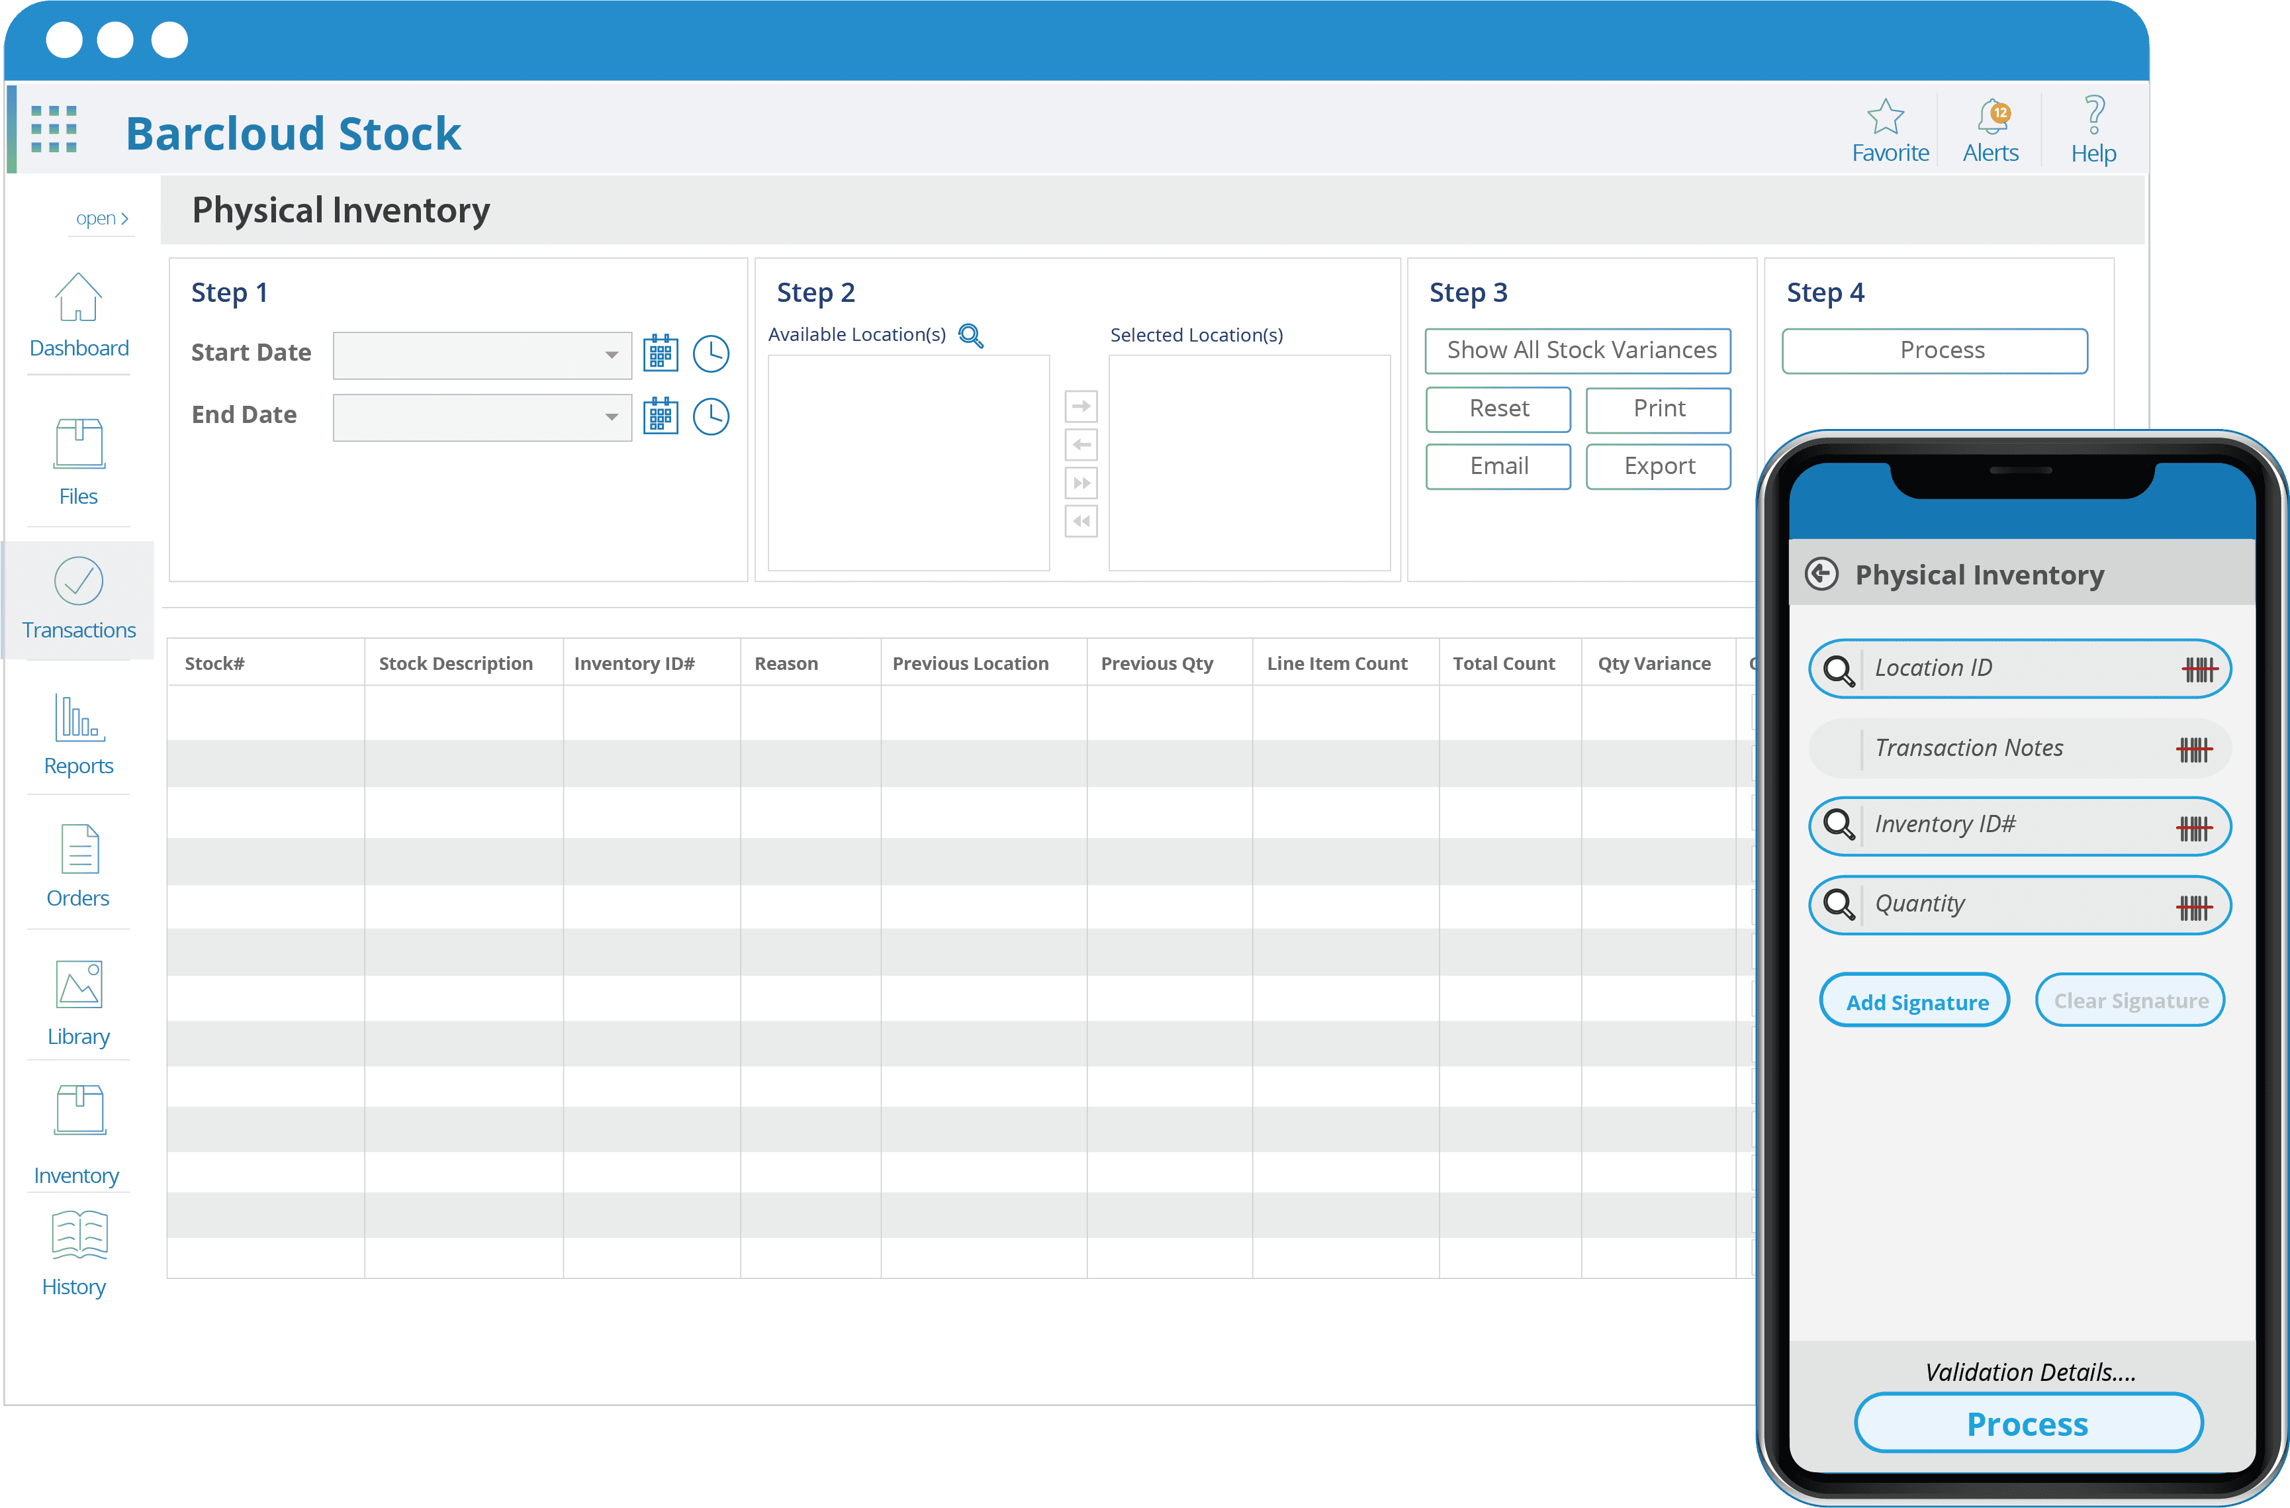This screenshot has height=1508, width=2290.
Task: Search Available Locations with magnifier icon
Action: 971,335
